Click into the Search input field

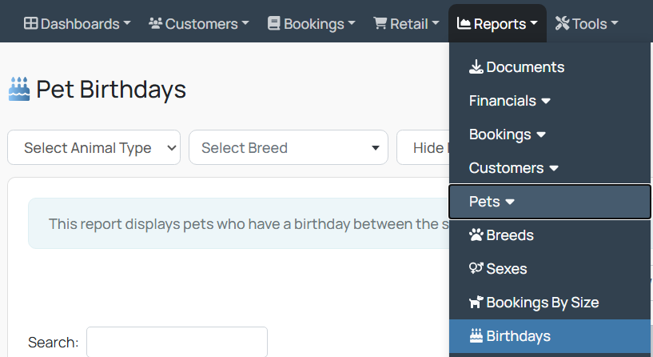tap(177, 342)
